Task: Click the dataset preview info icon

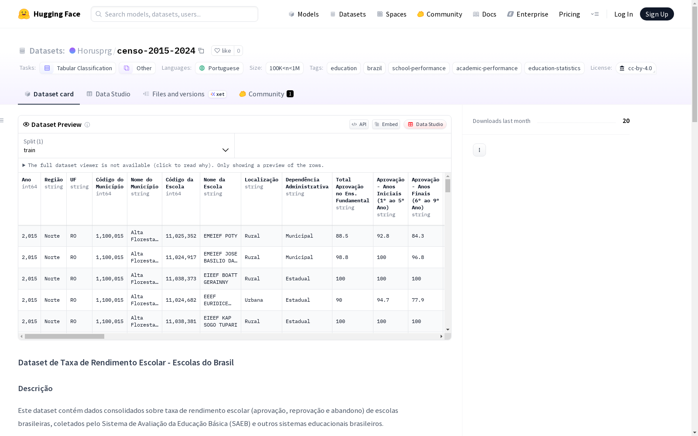Action: point(87,125)
